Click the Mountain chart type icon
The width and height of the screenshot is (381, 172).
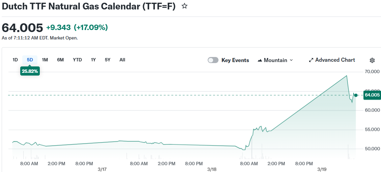pyautogui.click(x=260, y=60)
